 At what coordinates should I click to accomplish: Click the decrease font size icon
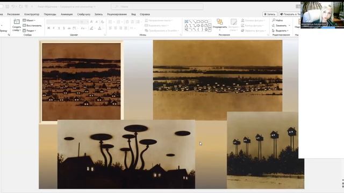pyautogui.click(x=97, y=21)
